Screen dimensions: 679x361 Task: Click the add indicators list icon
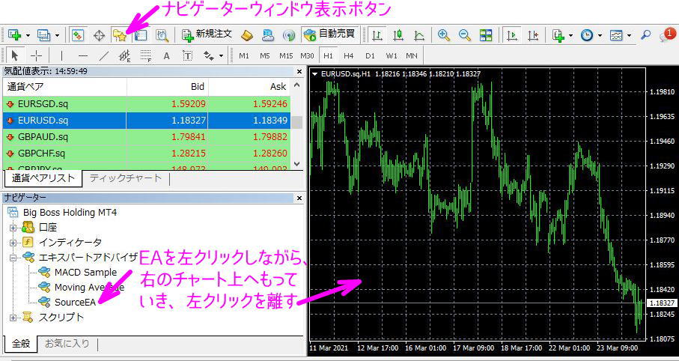[558, 35]
